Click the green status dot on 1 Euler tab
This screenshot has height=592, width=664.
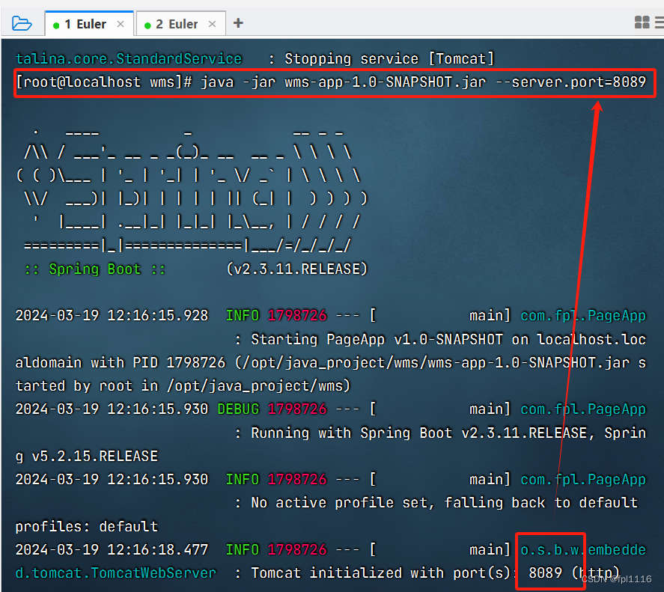[56, 25]
